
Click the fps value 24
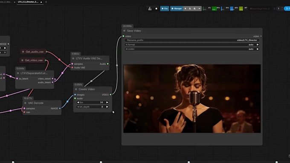point(101,102)
